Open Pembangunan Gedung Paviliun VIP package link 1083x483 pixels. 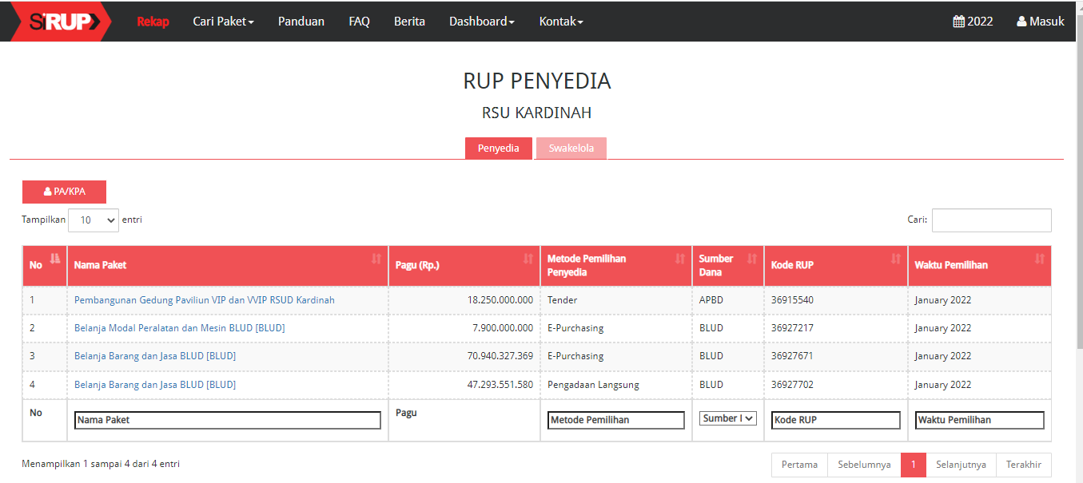click(x=205, y=300)
